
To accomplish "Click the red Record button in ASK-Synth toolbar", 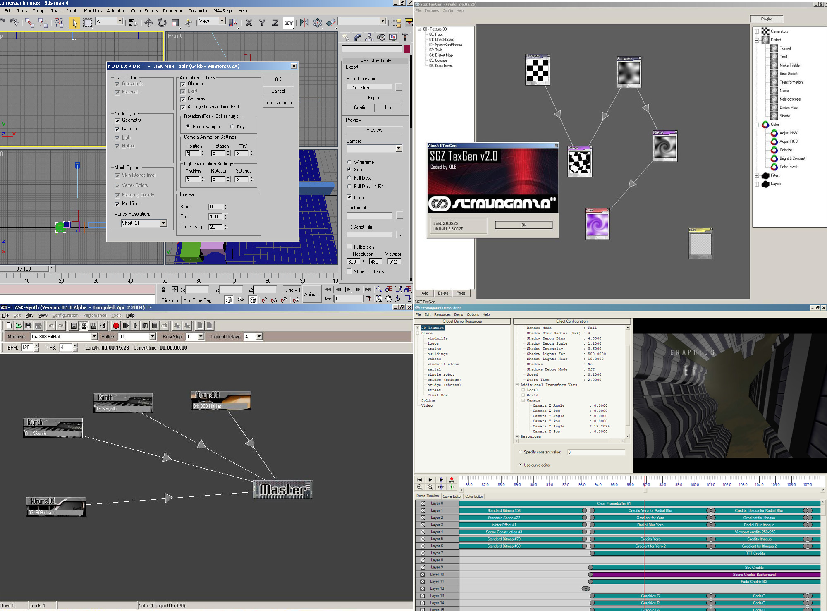I will point(116,326).
